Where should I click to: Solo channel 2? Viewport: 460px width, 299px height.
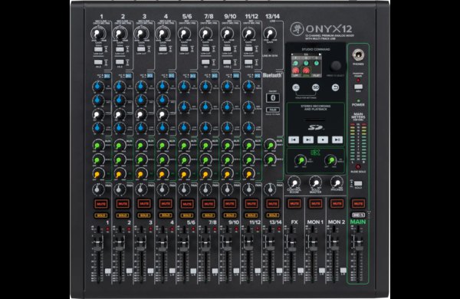(x=123, y=215)
